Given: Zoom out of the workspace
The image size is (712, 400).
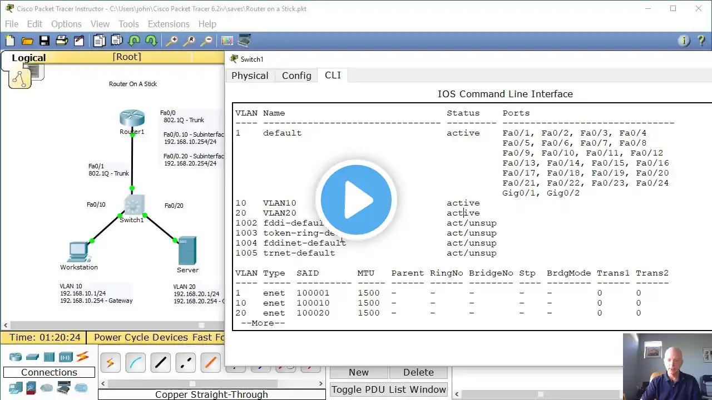Looking at the screenshot, I should tap(206, 41).
